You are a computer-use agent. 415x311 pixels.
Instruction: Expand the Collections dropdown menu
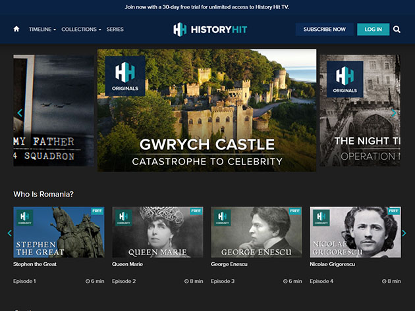point(81,30)
